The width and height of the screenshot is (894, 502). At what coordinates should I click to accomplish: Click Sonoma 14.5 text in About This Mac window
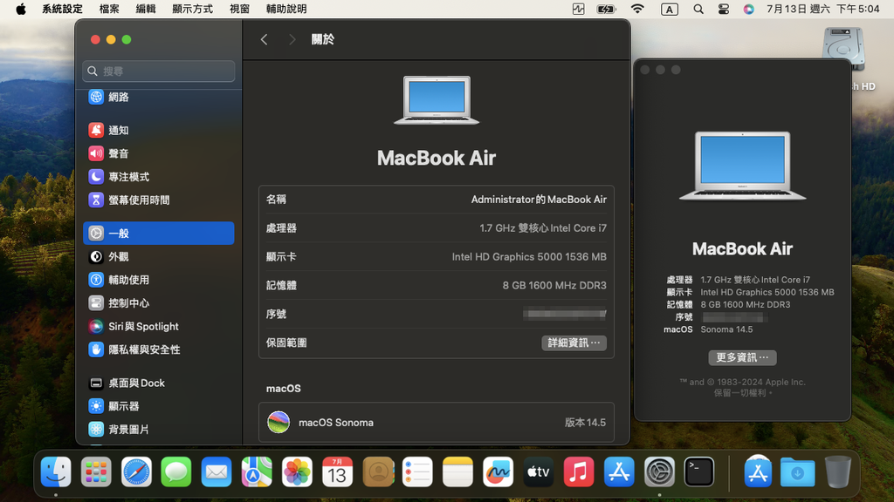[x=726, y=329]
